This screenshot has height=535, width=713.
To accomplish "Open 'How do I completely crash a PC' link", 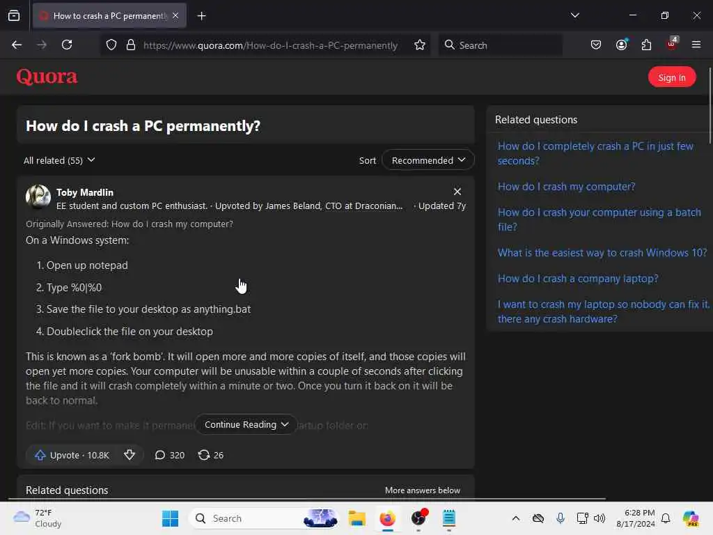I will click(595, 154).
